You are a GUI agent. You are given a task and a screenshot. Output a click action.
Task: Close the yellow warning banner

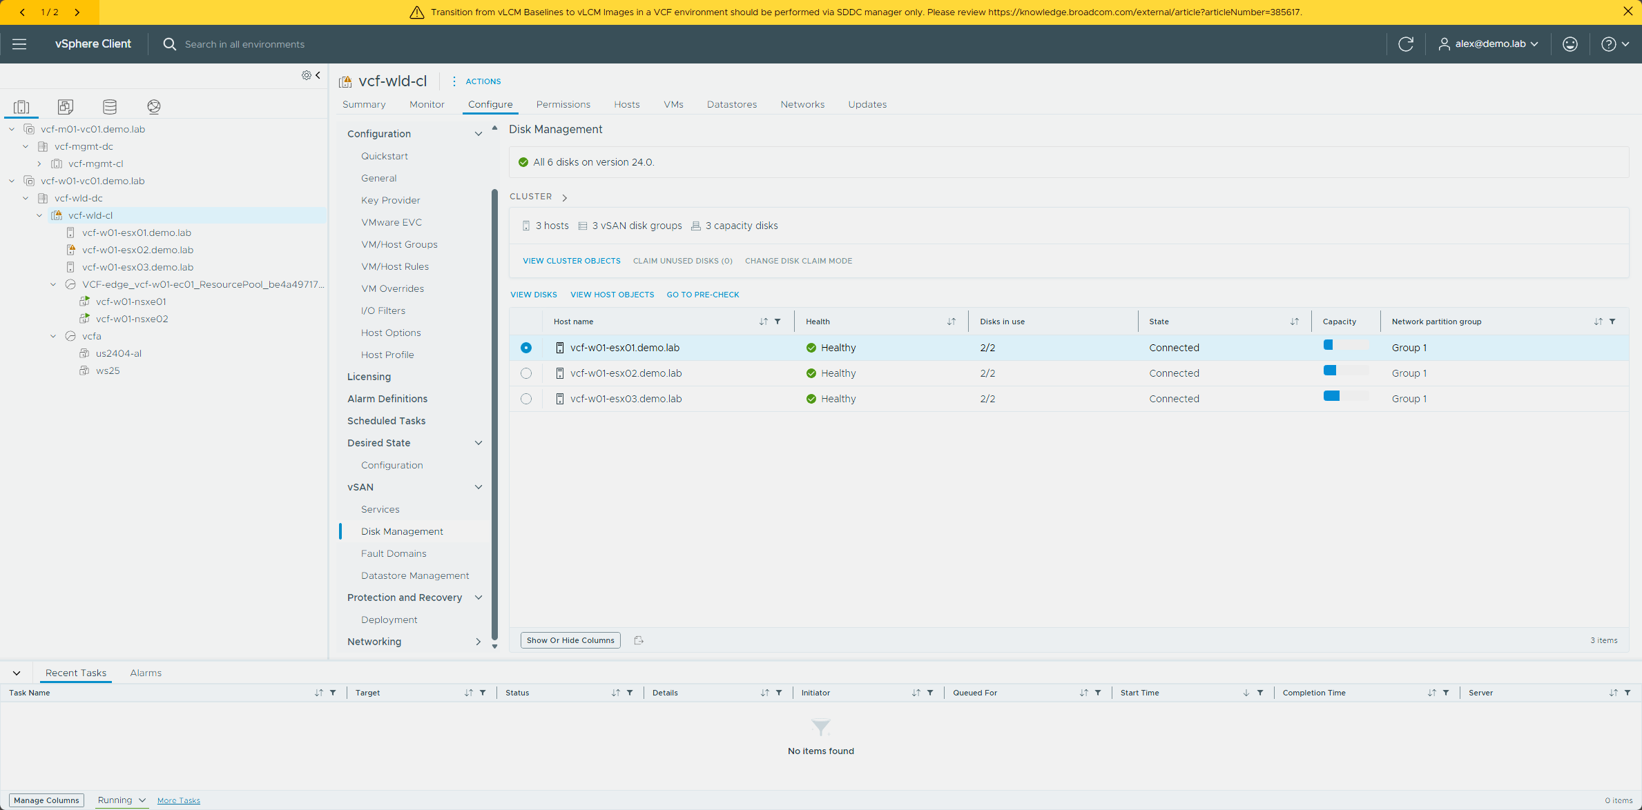point(1628,12)
